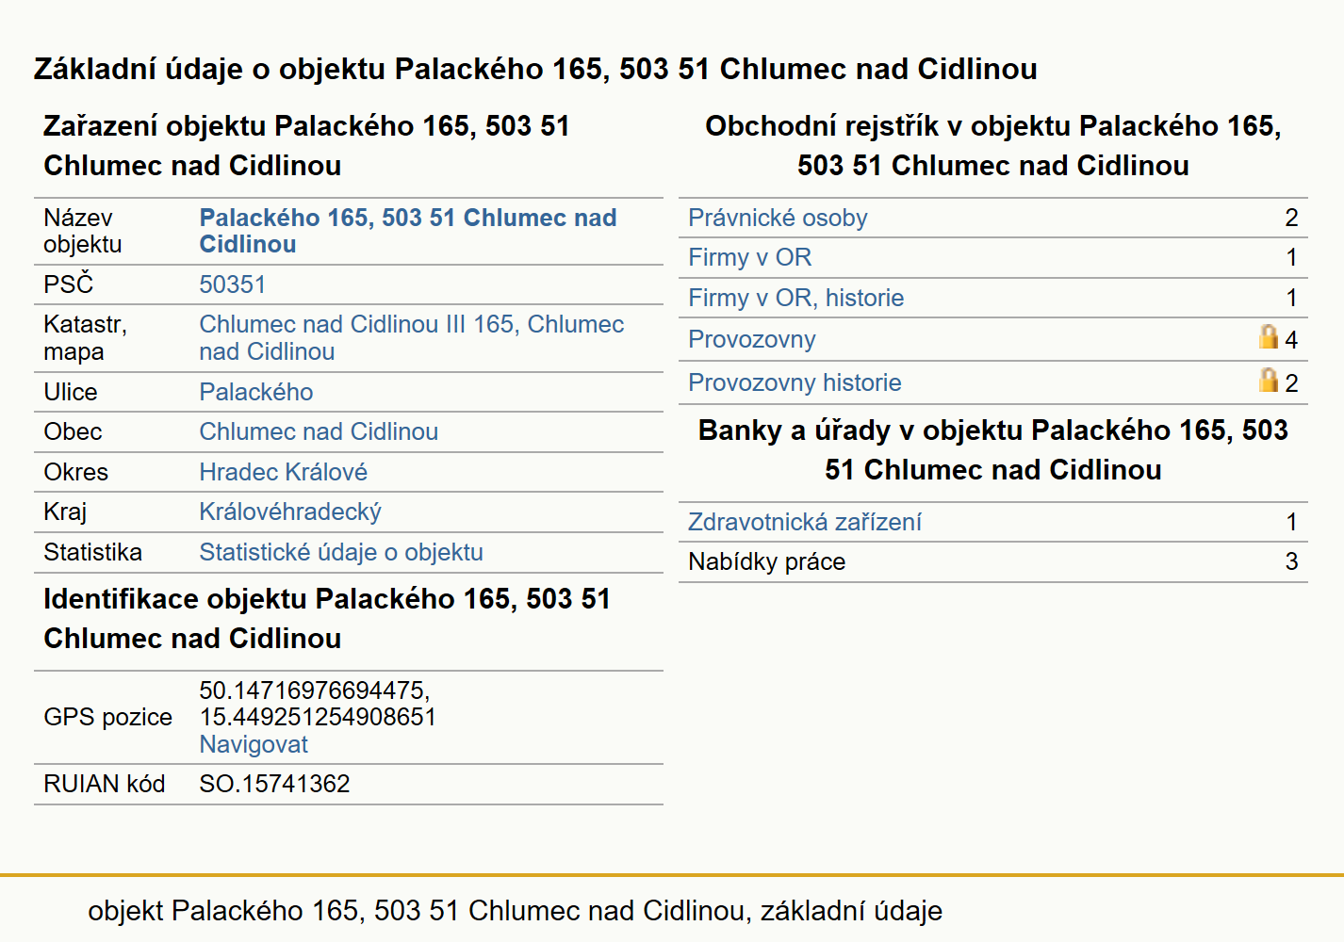
Task: Click the GPS coordinates text
Action: click(x=318, y=704)
